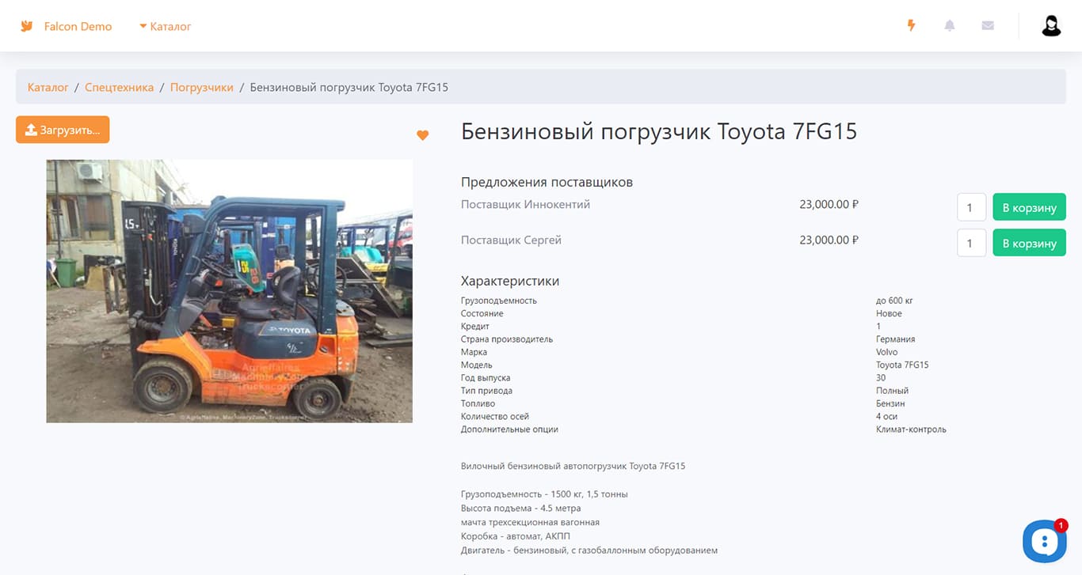Open Погрузчики breadcrumb link
This screenshot has width=1082, height=575.
point(202,87)
